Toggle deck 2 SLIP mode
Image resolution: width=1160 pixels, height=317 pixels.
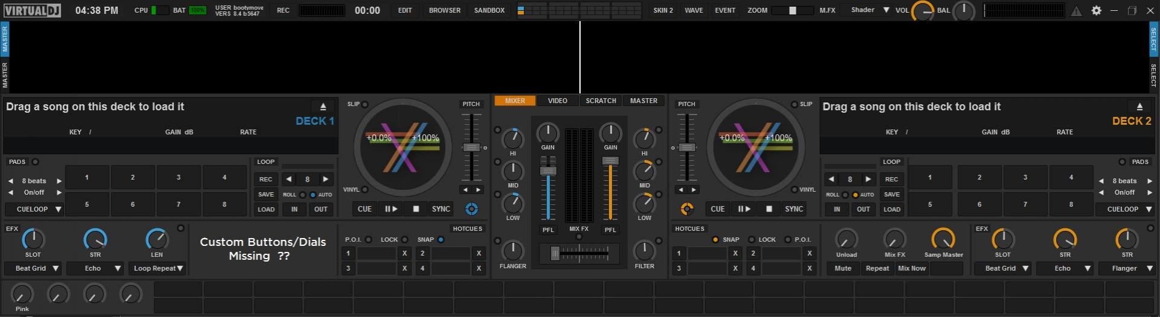pos(794,104)
